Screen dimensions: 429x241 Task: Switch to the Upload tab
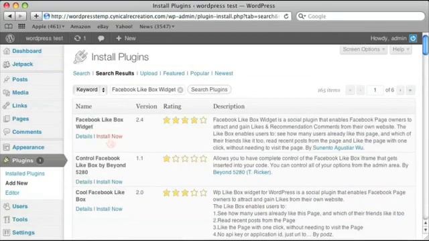[149, 73]
